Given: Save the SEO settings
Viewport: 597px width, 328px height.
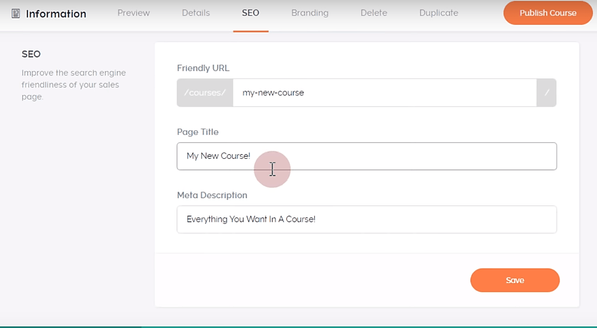Looking at the screenshot, I should point(515,280).
